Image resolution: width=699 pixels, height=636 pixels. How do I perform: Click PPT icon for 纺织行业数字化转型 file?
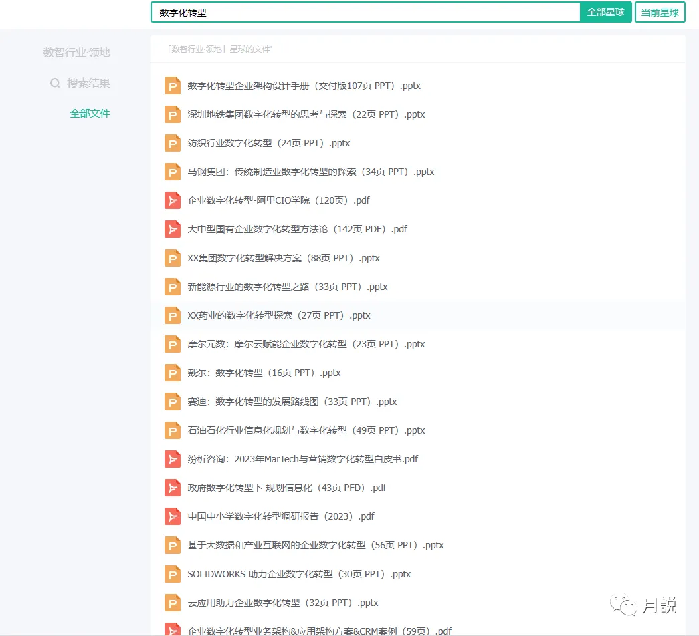(x=173, y=143)
